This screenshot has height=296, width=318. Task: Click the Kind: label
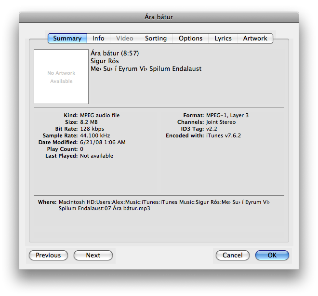tap(70, 115)
